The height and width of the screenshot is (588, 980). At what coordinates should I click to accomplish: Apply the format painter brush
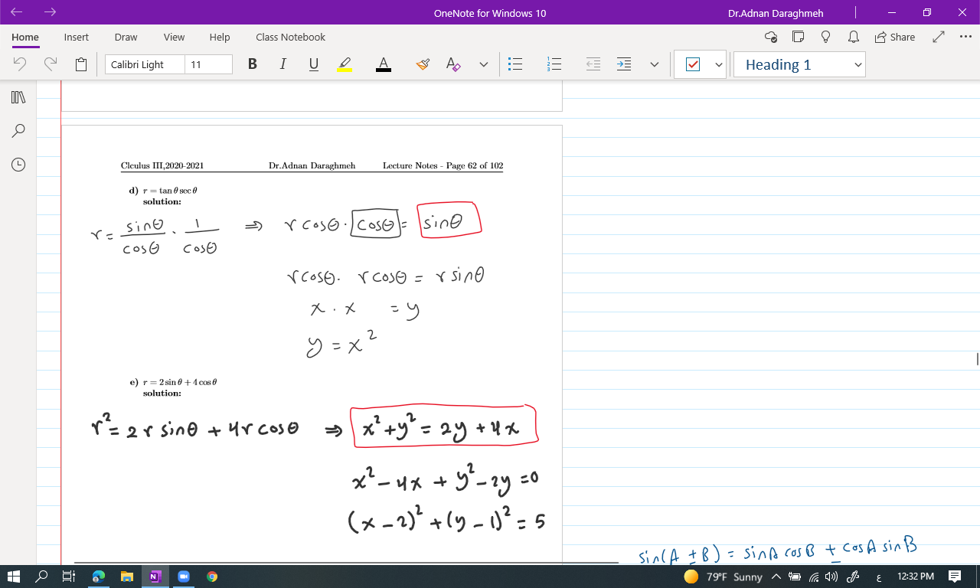[423, 64]
